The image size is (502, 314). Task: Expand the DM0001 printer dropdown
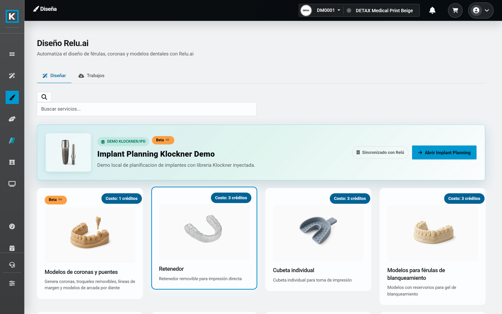pyautogui.click(x=328, y=10)
